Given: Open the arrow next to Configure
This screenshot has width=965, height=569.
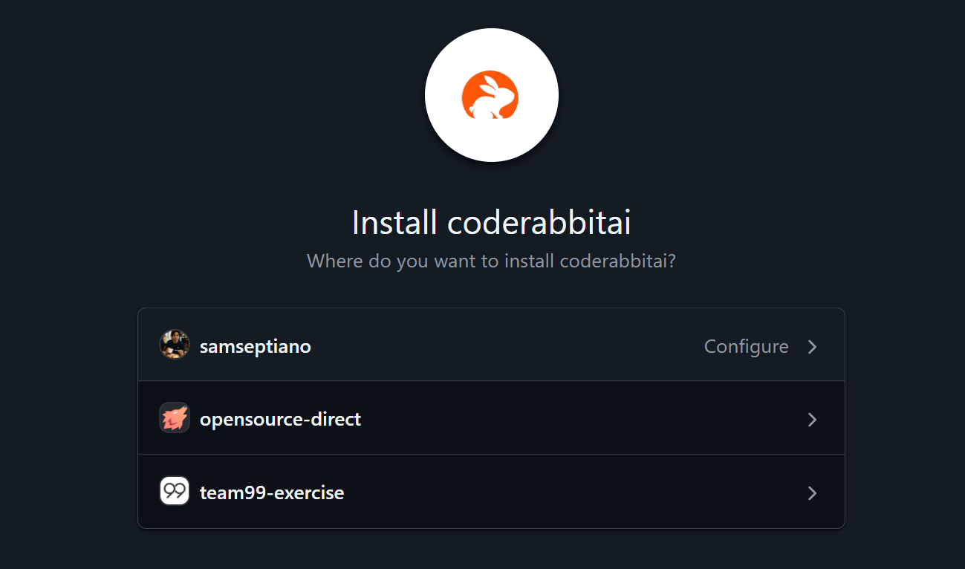Looking at the screenshot, I should (813, 347).
